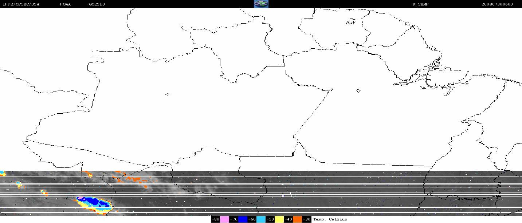Image resolution: width=522 pixels, height=223 pixels.
Task: Click the "NOAA" header label
Action: coord(66,4)
